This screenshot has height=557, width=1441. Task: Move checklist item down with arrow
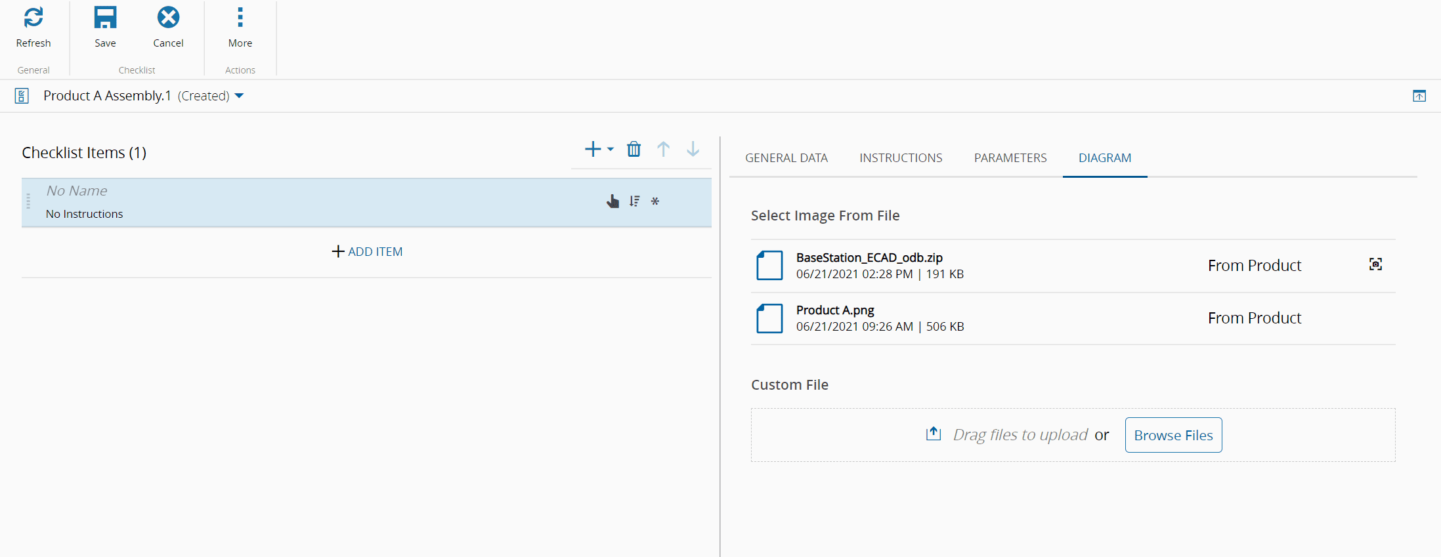693,150
